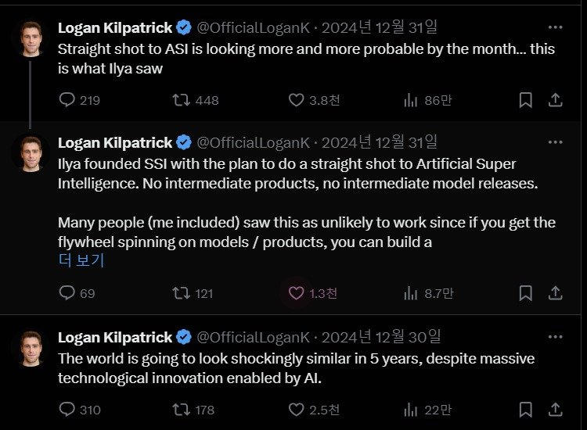The height and width of the screenshot is (430, 587).
Task: Retweet the tweet with 178 reposts
Action: pyautogui.click(x=182, y=409)
